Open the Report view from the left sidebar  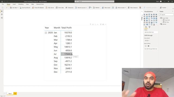[2, 11]
